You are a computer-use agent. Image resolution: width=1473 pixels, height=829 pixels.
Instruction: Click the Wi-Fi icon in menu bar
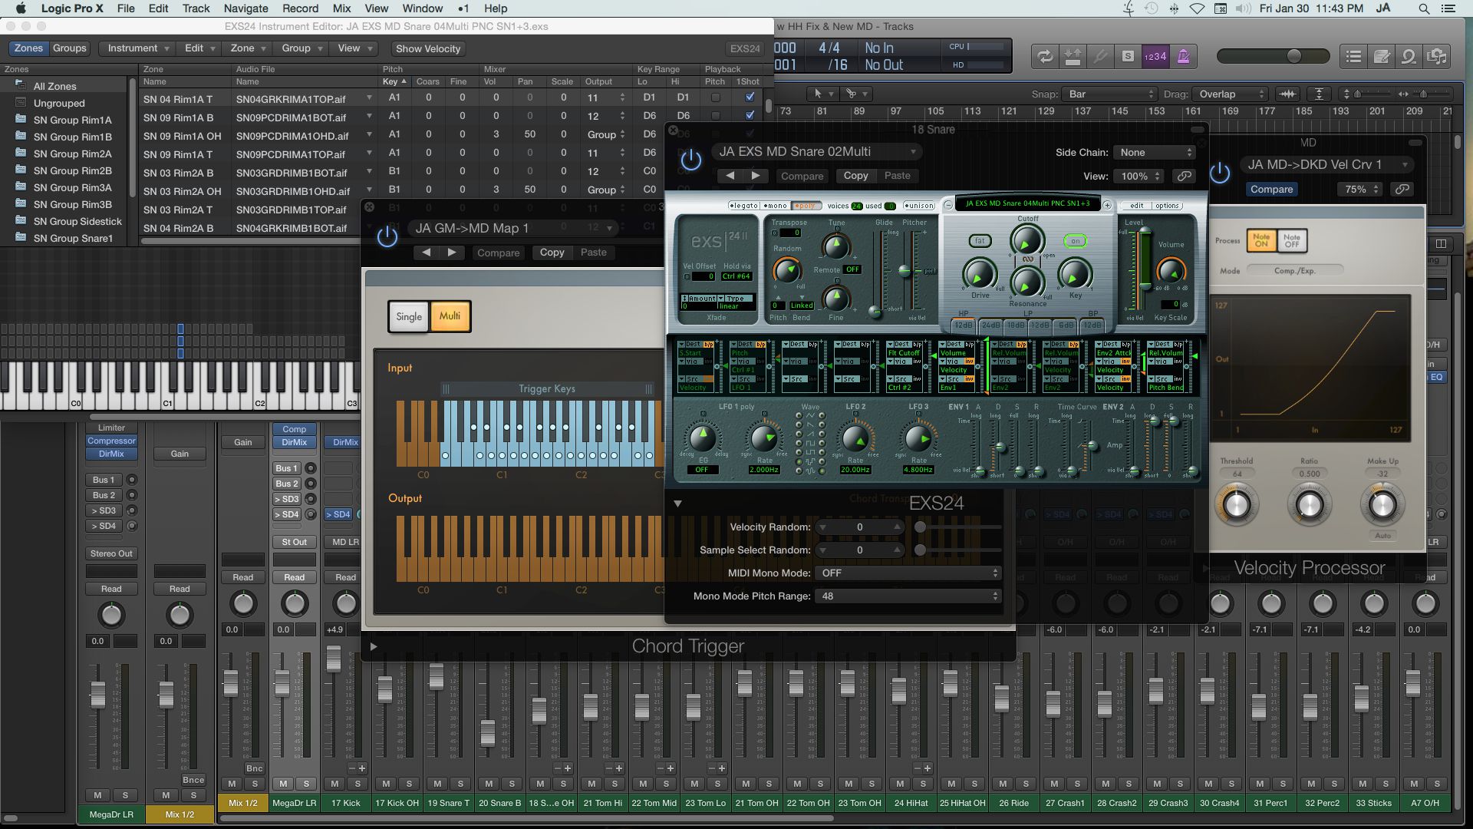coord(1197,8)
